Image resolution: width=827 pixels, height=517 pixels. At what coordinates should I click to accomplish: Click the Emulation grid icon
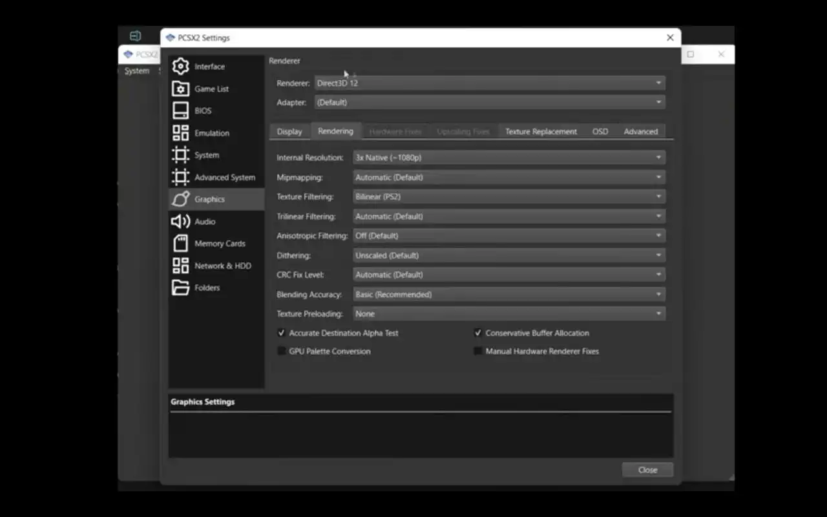(x=180, y=132)
